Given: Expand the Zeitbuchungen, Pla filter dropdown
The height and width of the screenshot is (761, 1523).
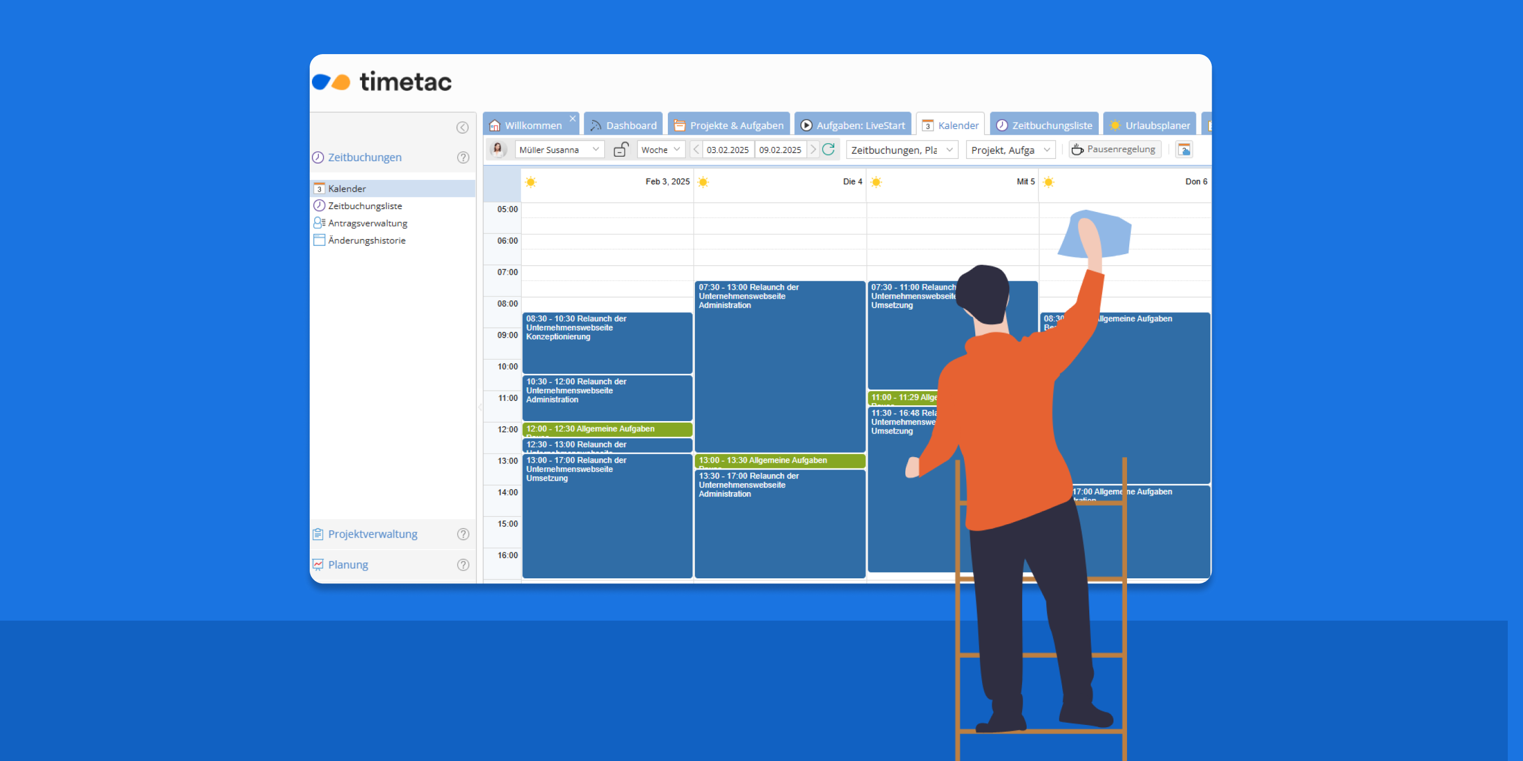Looking at the screenshot, I should (949, 149).
